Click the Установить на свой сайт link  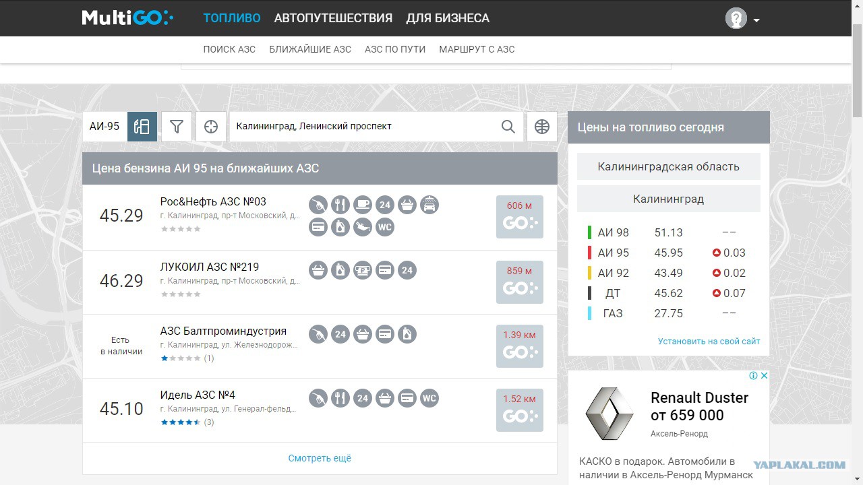coord(709,342)
